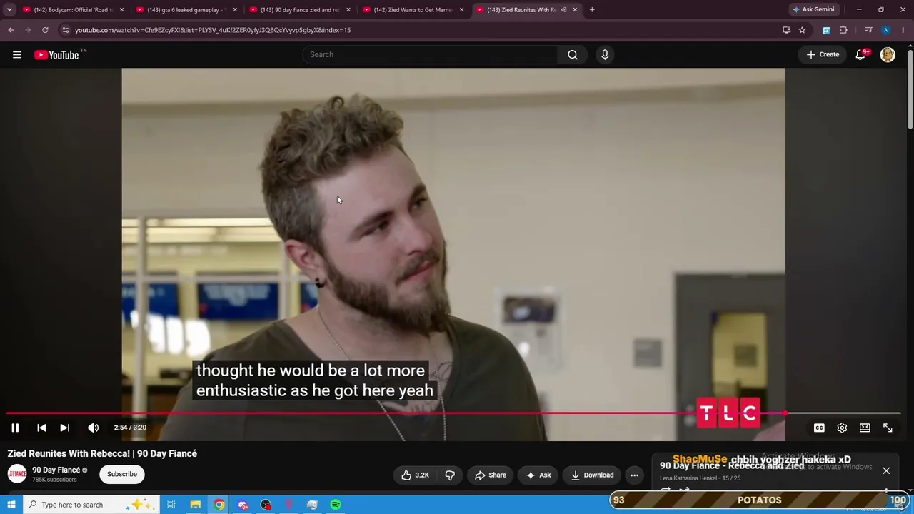Open the Extensions puzzle icon
Screen dimensions: 914x514
[843, 30]
